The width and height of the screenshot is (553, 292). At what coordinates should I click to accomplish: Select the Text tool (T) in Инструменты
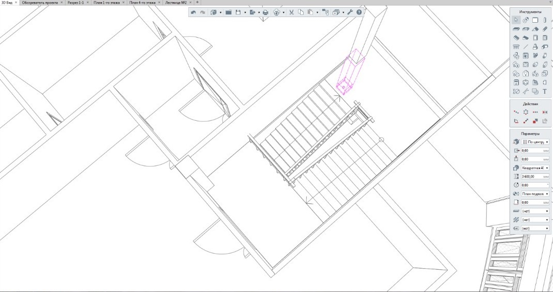click(545, 91)
